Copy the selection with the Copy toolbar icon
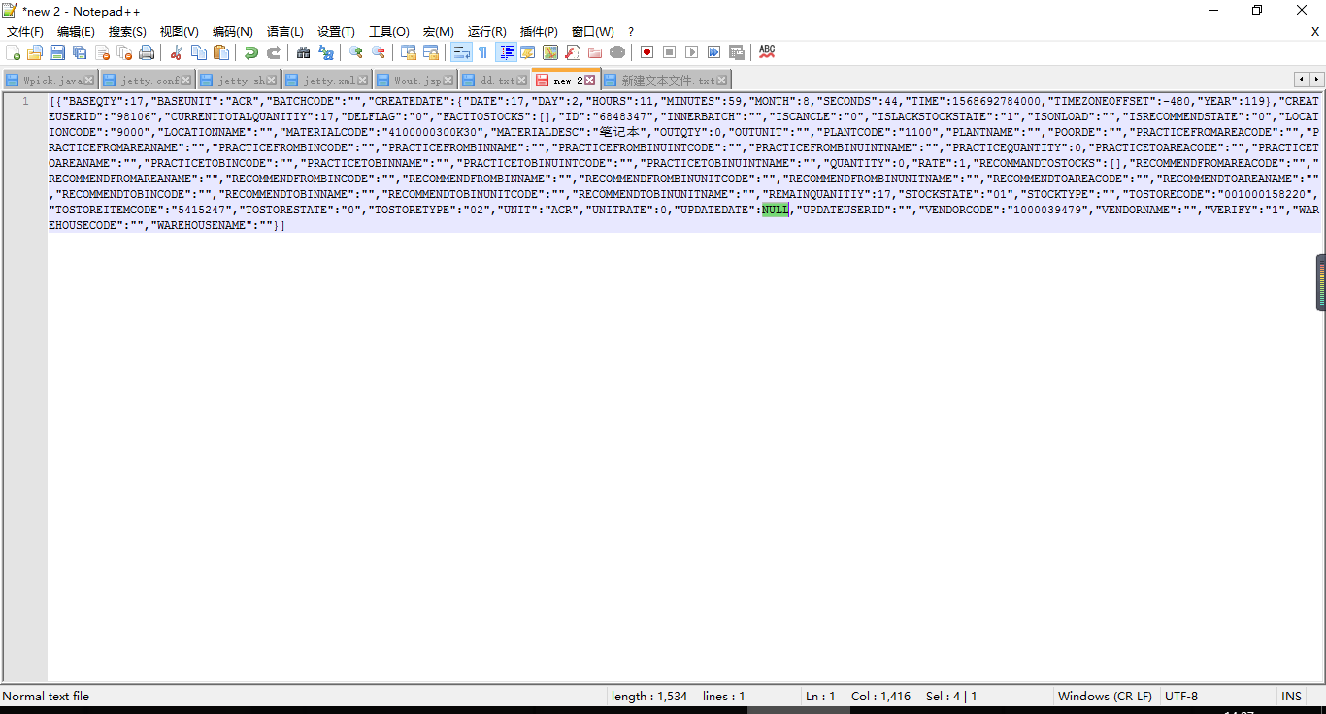Image resolution: width=1326 pixels, height=714 pixels. point(199,52)
